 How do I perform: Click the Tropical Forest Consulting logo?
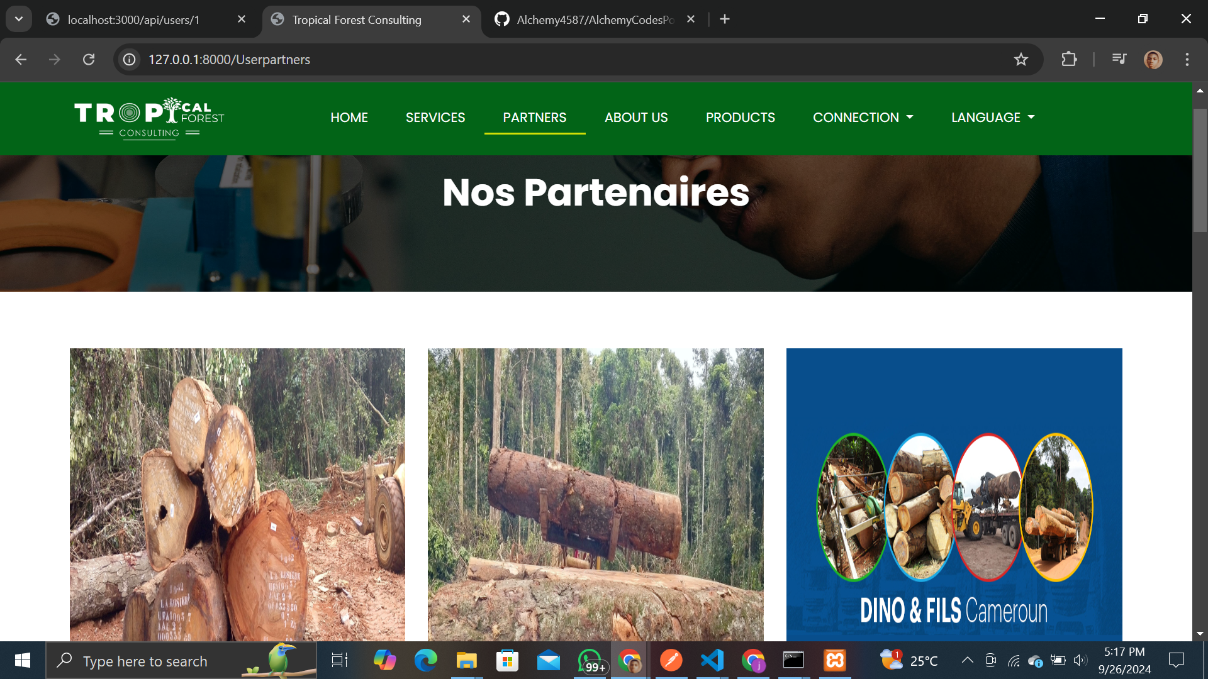click(149, 118)
